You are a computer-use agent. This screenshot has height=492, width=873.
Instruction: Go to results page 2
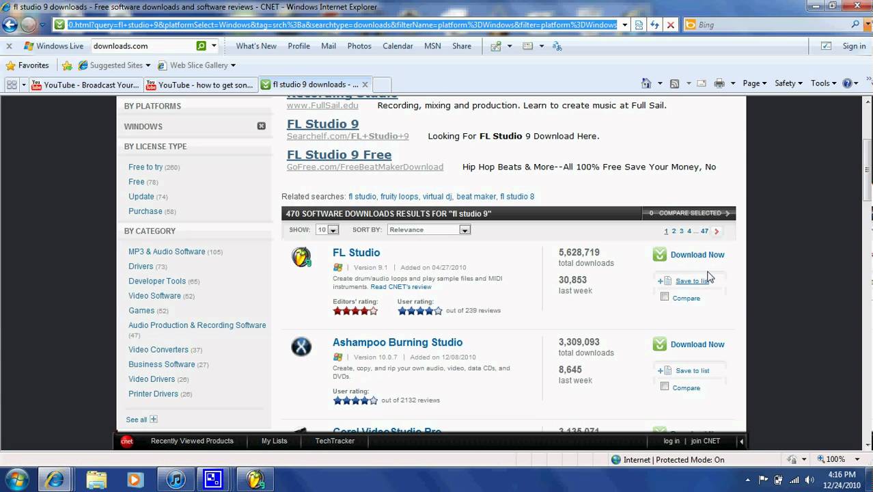point(674,231)
